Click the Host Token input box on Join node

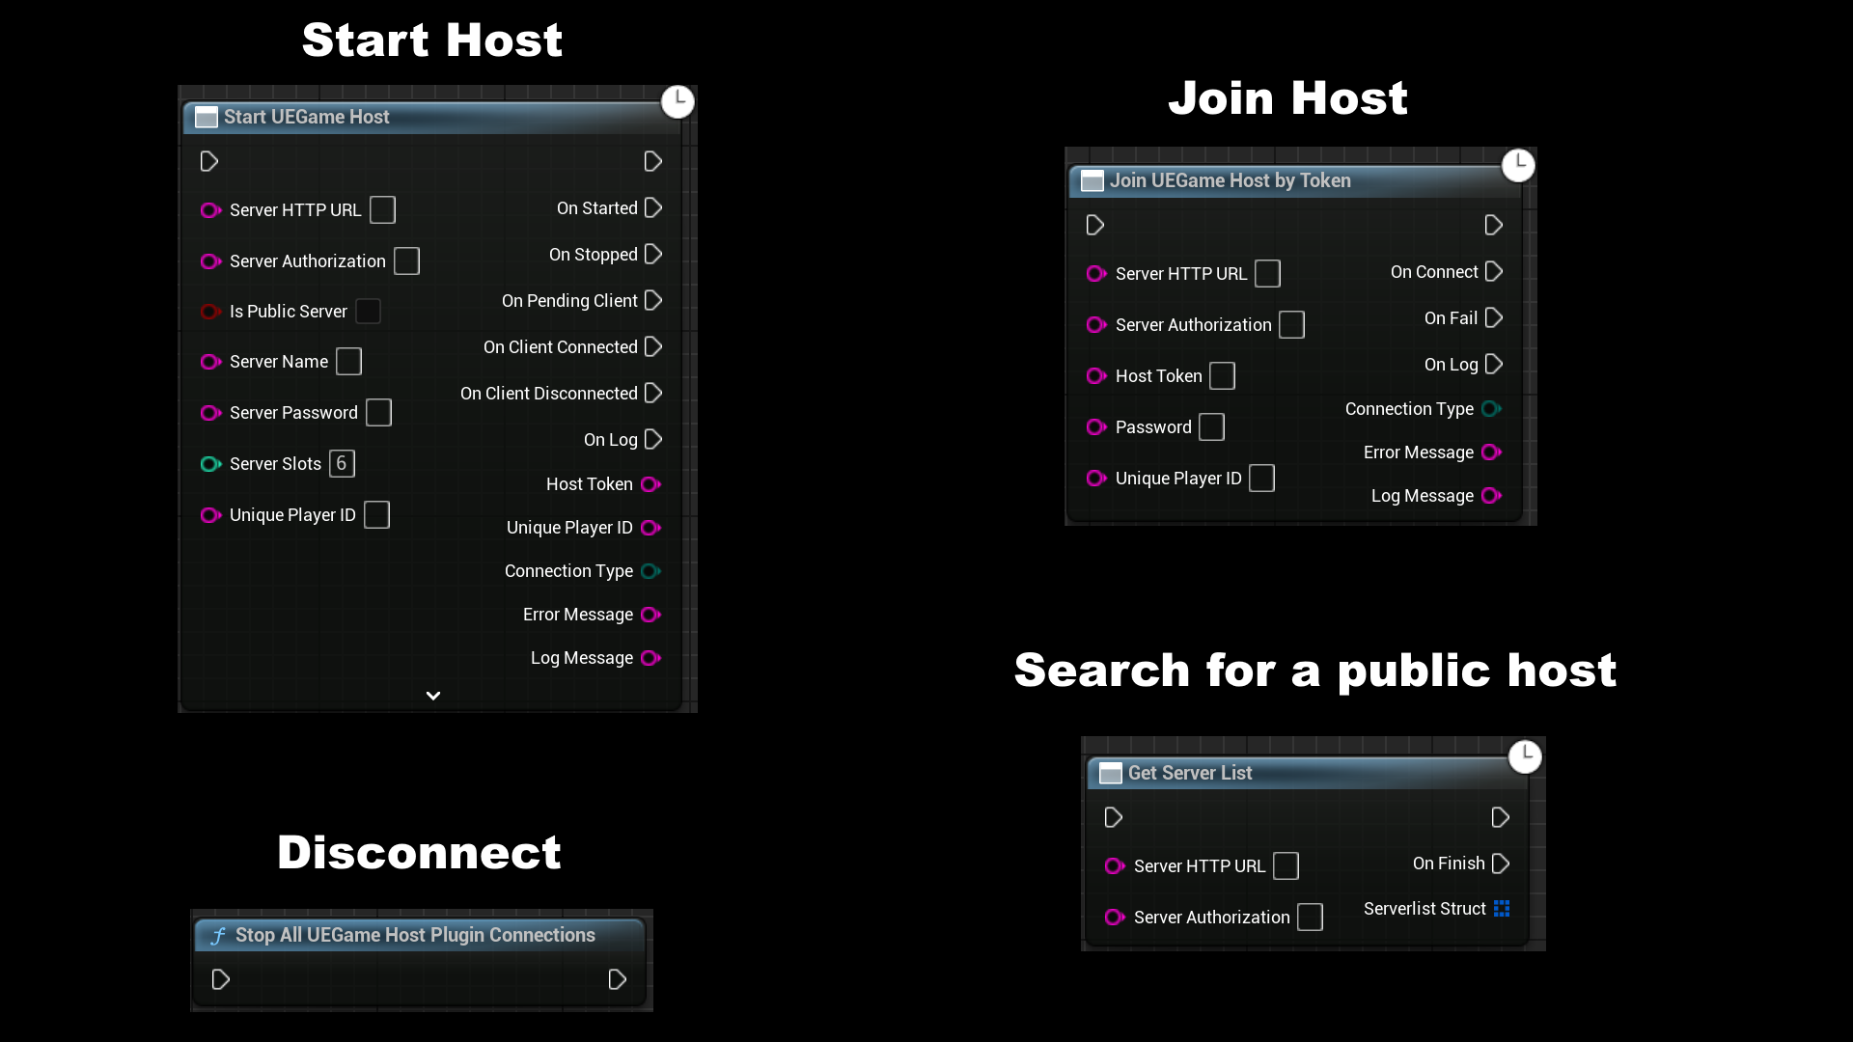tap(1222, 376)
